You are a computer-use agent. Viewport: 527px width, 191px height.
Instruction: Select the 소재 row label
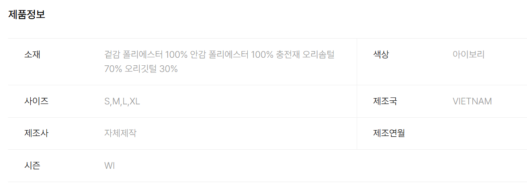[32, 55]
